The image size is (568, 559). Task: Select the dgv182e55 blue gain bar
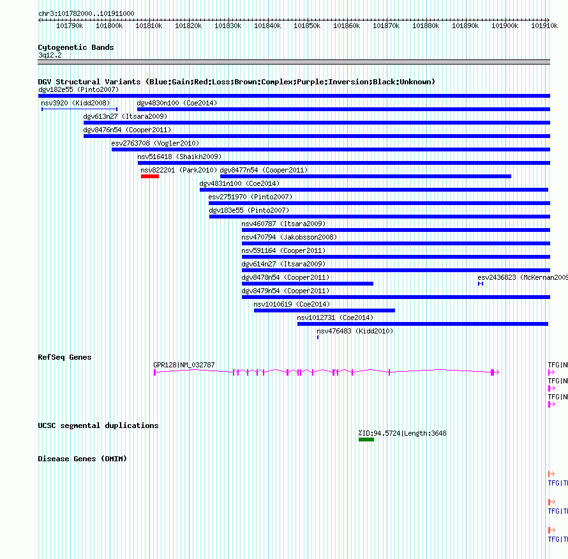294,96
